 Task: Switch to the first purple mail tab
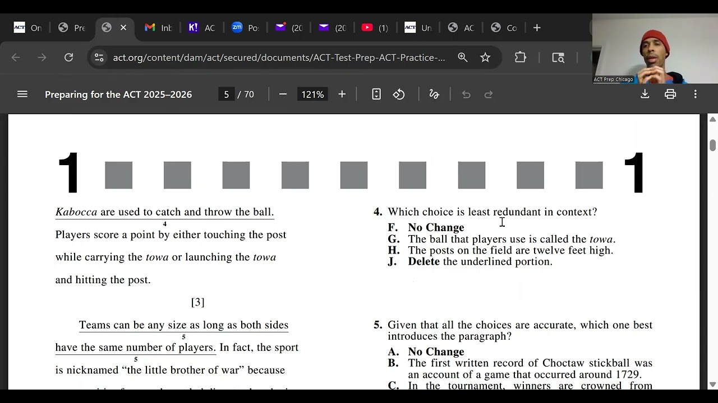289,27
